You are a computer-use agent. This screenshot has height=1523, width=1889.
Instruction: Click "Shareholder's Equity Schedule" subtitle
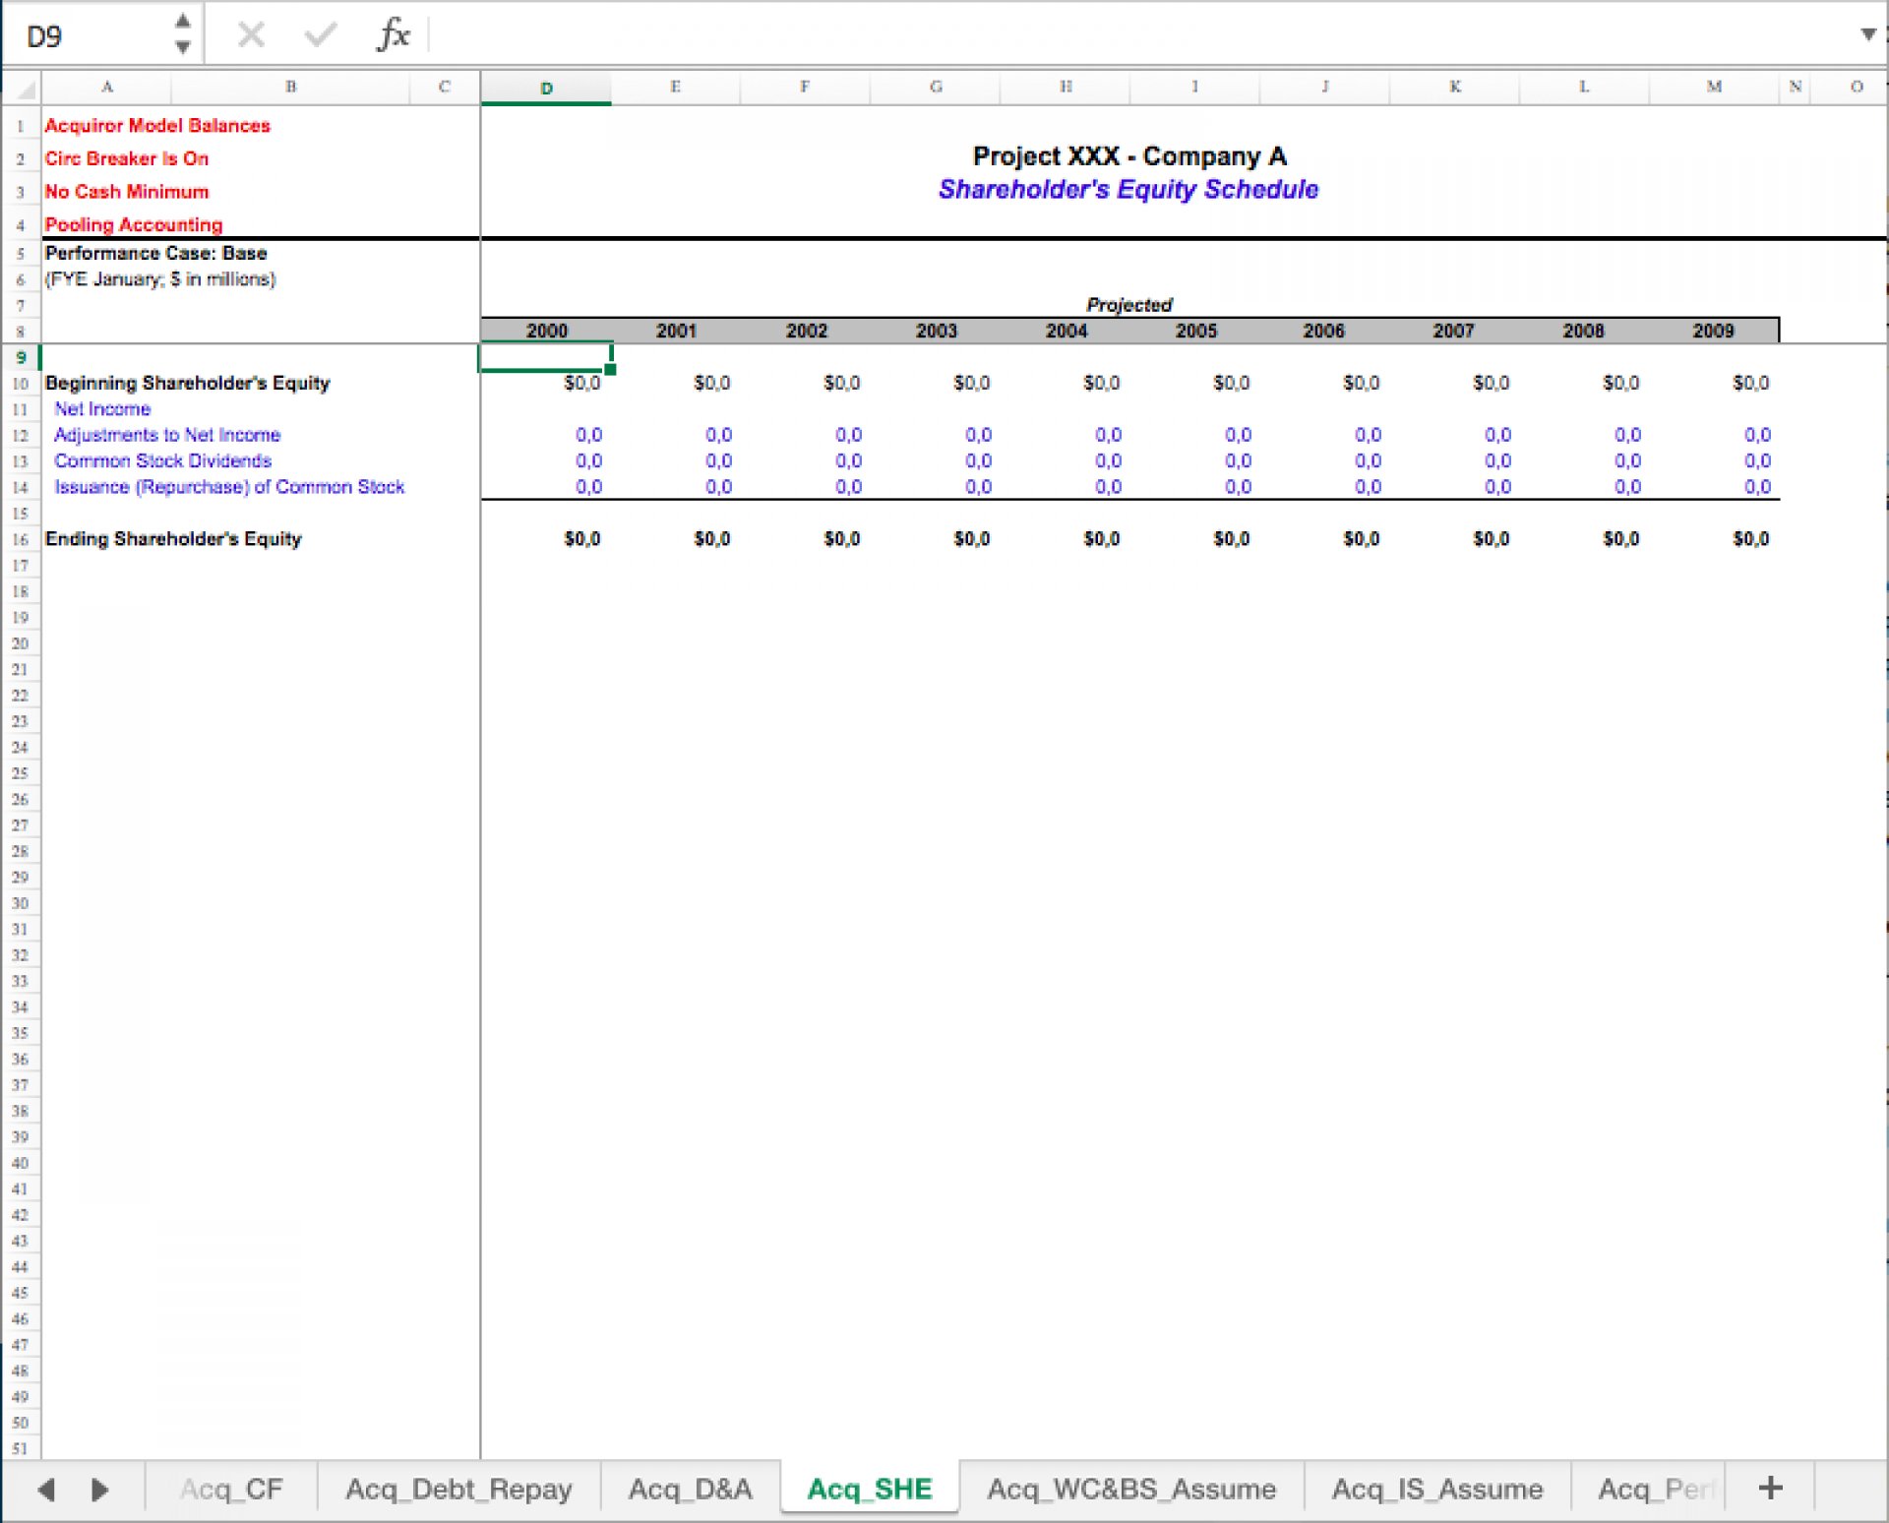coord(1128,190)
